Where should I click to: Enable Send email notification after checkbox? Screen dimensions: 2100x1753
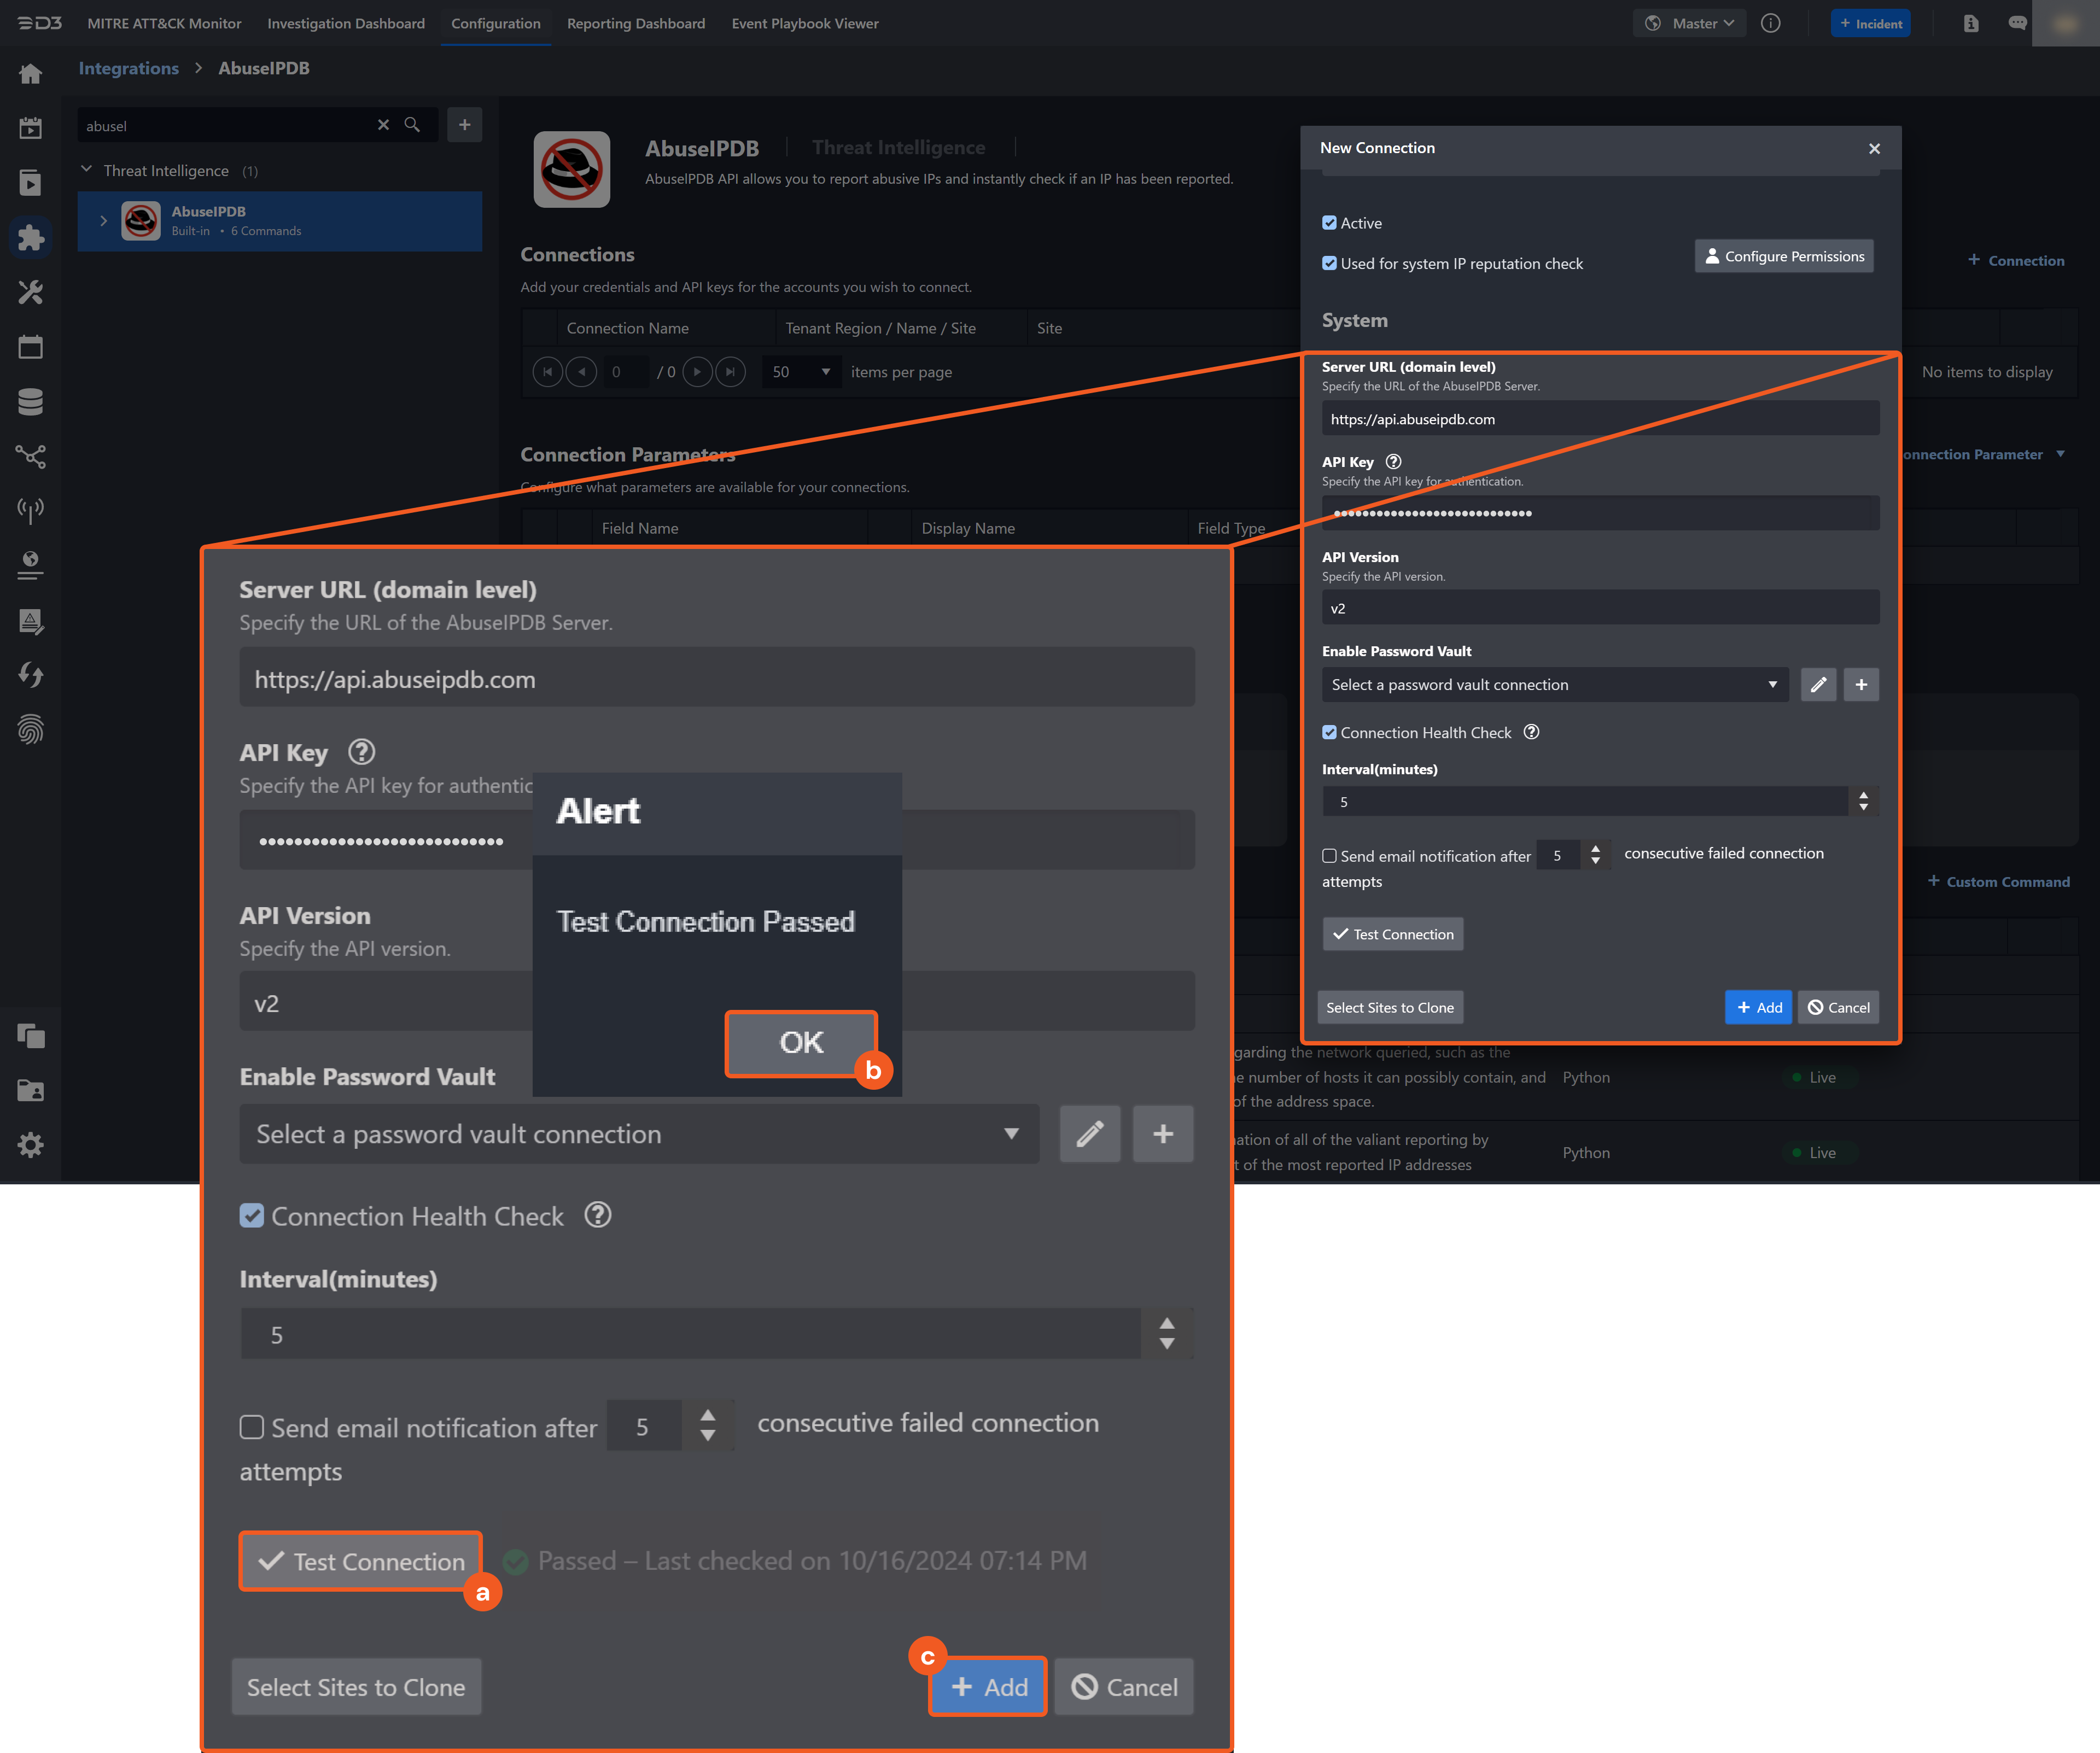pyautogui.click(x=1329, y=856)
